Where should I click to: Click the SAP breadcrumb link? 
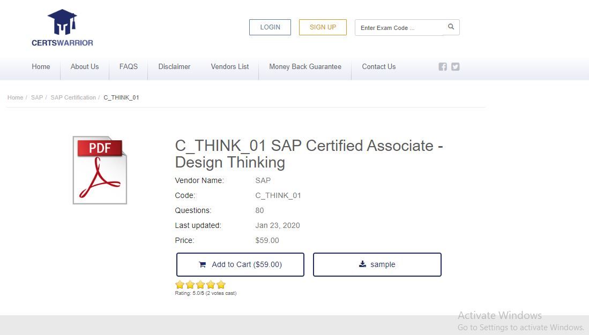(x=37, y=97)
